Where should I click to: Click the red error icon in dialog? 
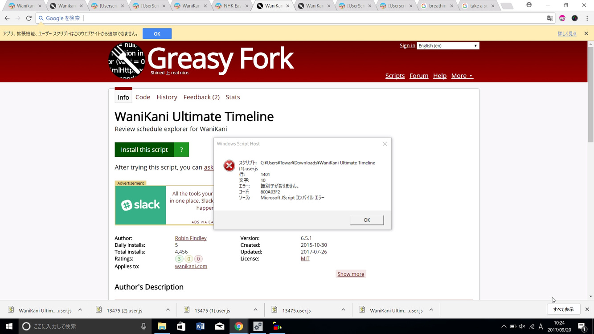coord(229,166)
